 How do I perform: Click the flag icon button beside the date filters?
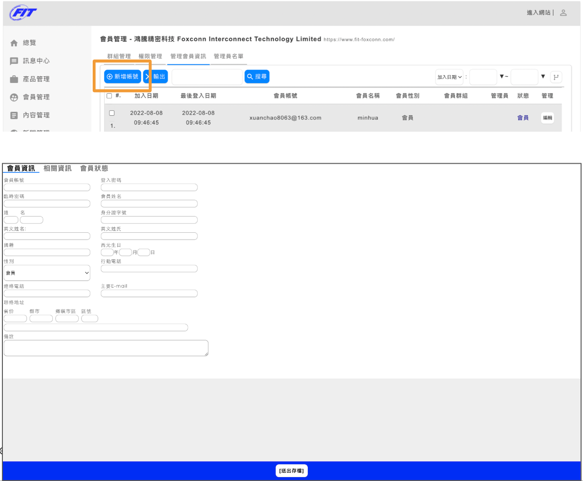556,77
